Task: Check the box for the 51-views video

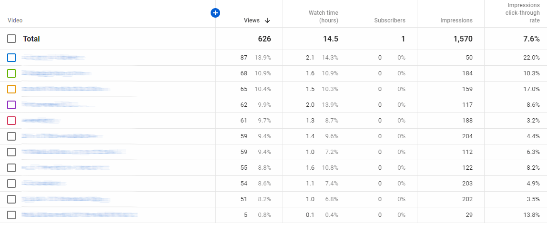Action: click(11, 199)
